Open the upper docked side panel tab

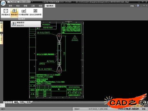(1, 26)
